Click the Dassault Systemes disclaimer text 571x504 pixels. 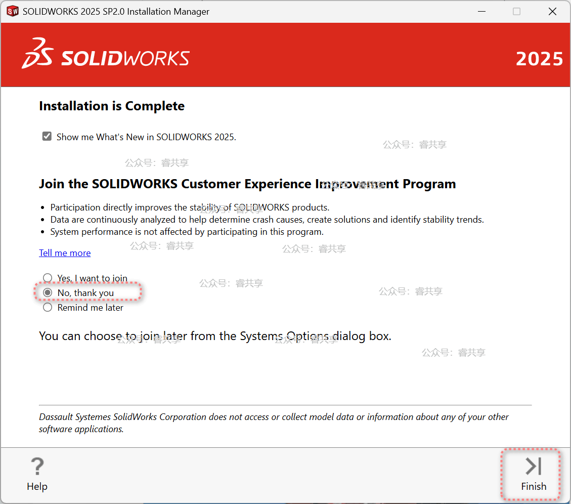274,423
